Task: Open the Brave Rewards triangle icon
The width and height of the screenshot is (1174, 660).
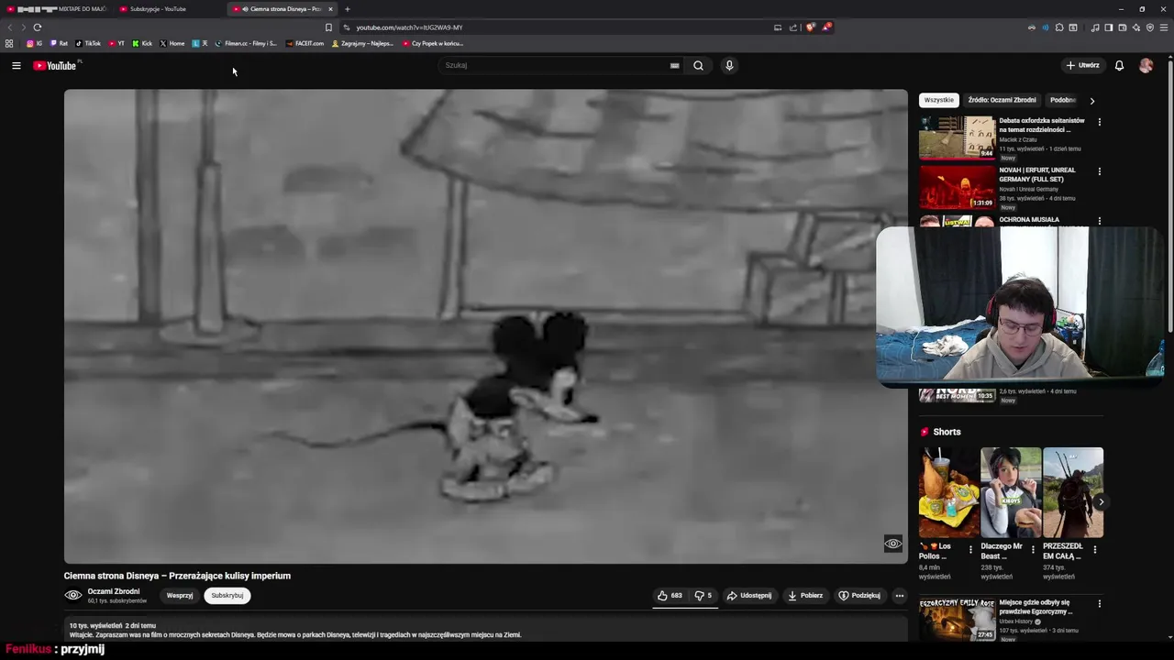Action: coord(826,27)
